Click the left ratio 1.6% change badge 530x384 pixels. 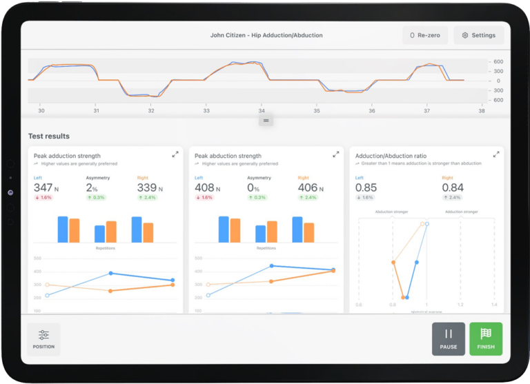pyautogui.click(x=365, y=198)
